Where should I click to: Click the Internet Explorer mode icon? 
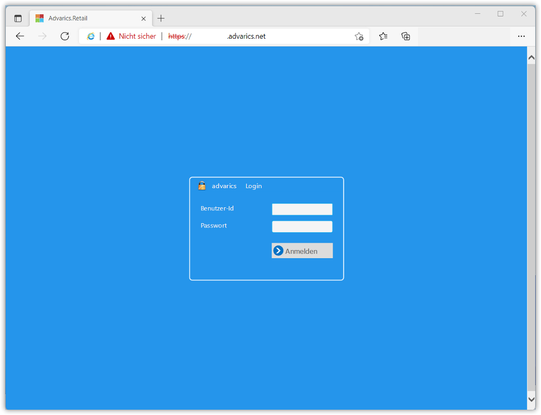pyautogui.click(x=91, y=36)
